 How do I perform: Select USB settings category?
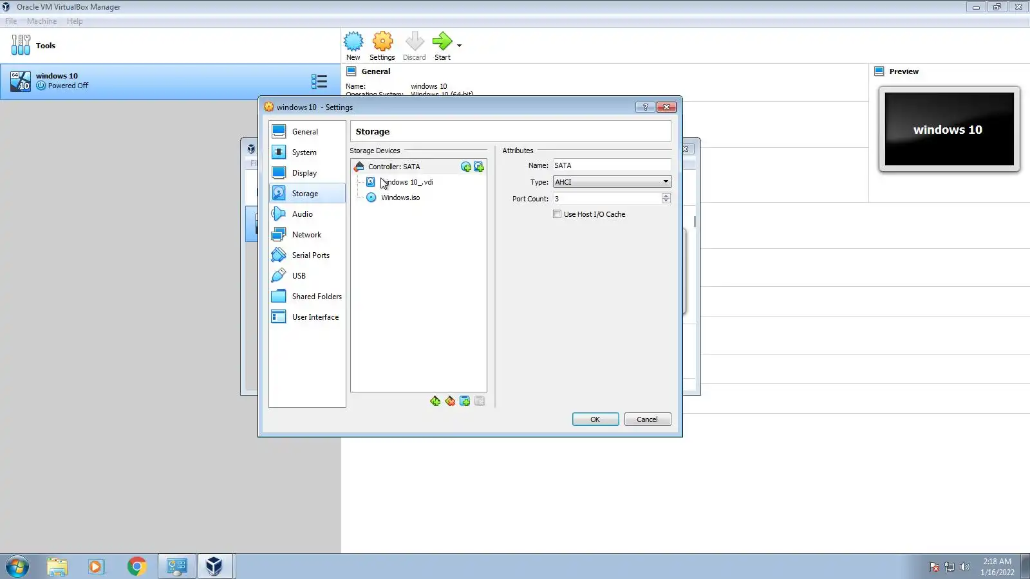(307, 276)
